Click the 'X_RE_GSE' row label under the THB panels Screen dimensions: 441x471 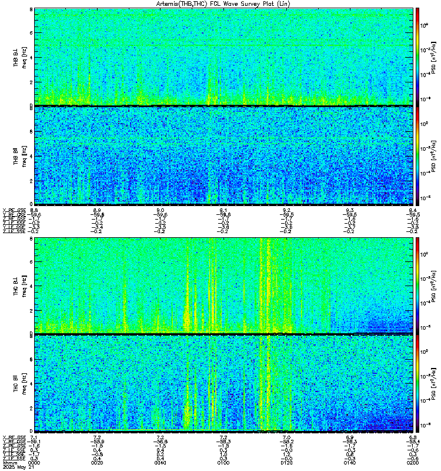pos(14,210)
